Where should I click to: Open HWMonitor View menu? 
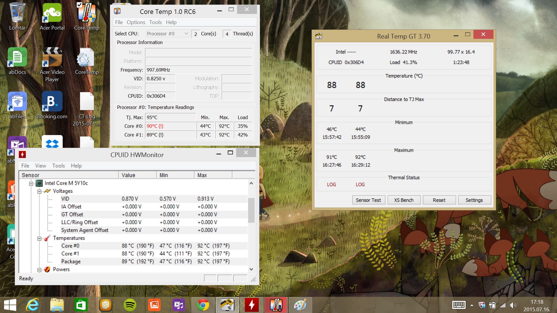click(x=40, y=166)
